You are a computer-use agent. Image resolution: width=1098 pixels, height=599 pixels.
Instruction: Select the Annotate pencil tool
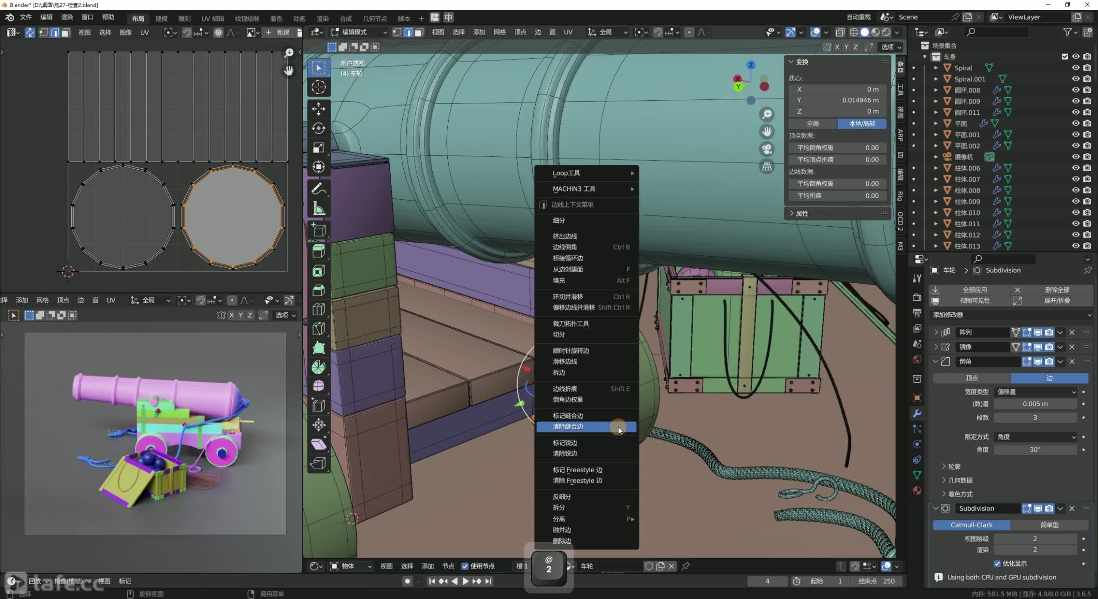coord(318,189)
